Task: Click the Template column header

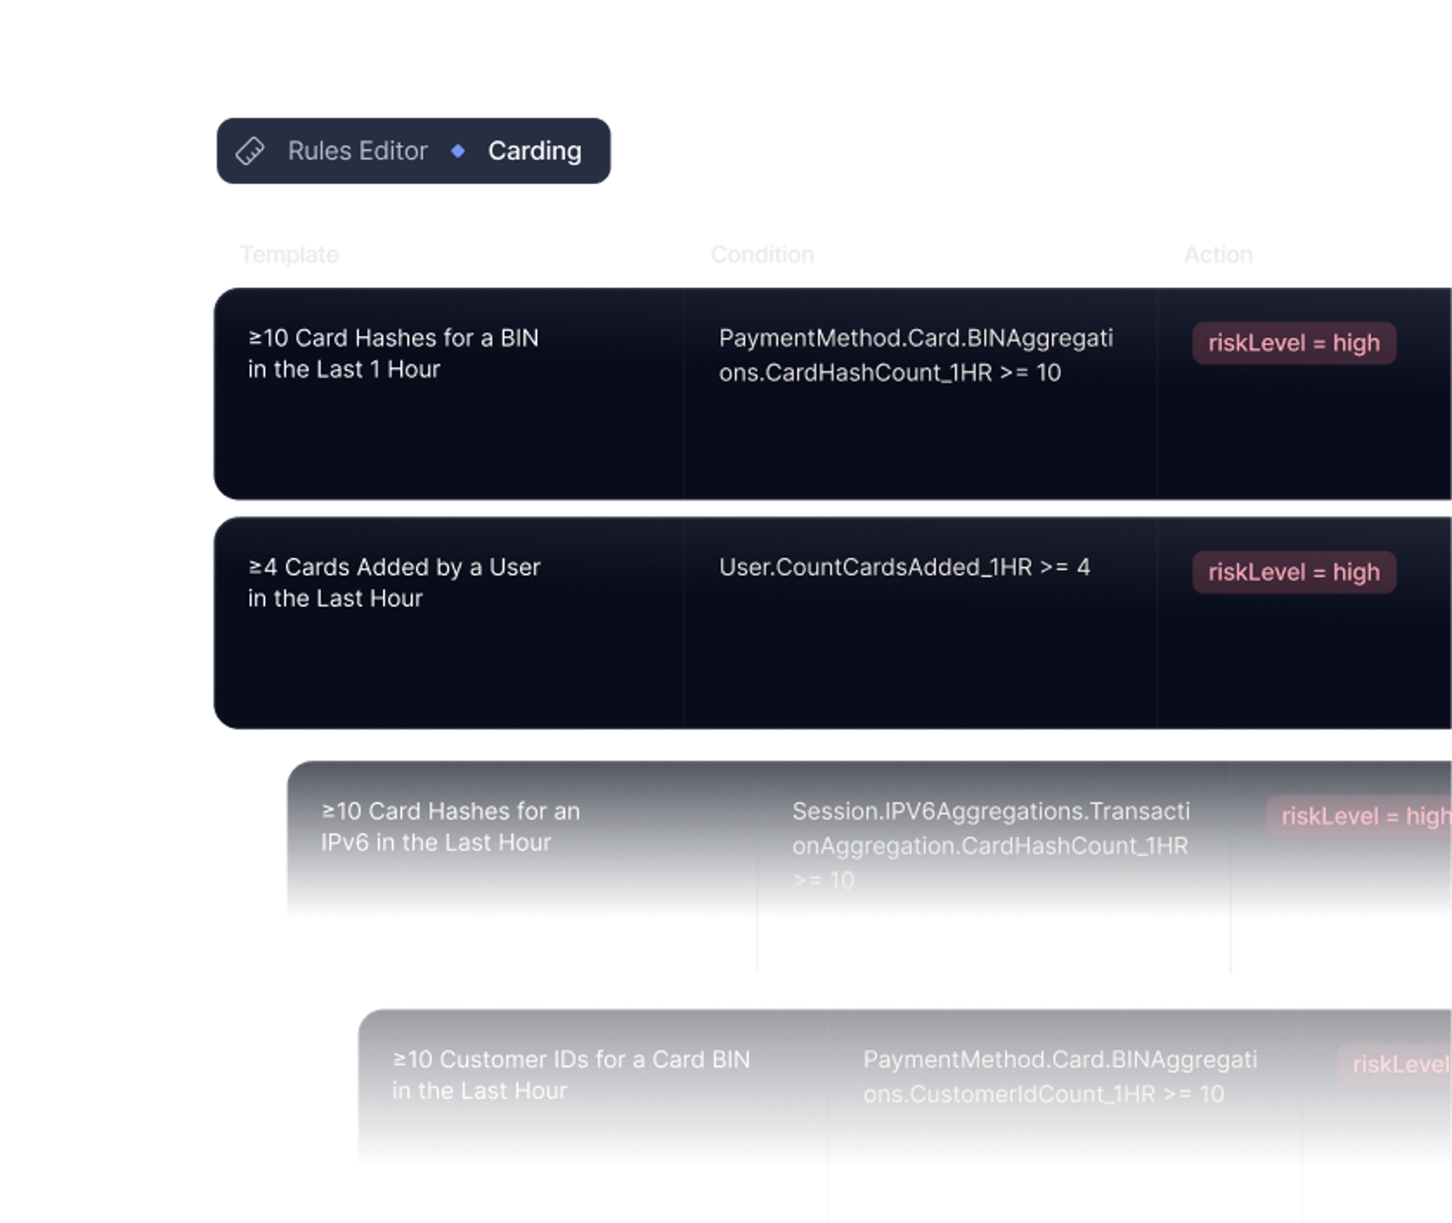Action: (x=289, y=254)
